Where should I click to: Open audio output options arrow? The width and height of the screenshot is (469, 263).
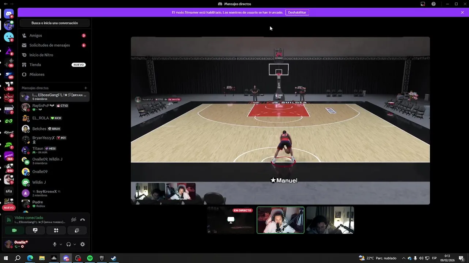[75, 244]
